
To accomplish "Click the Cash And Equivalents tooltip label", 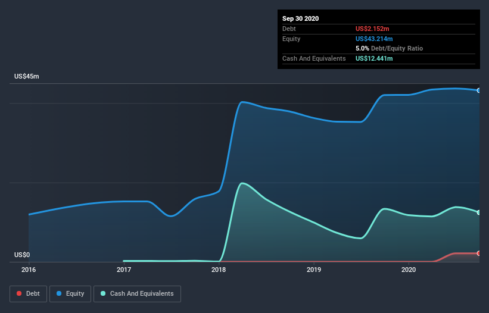I will point(314,58).
